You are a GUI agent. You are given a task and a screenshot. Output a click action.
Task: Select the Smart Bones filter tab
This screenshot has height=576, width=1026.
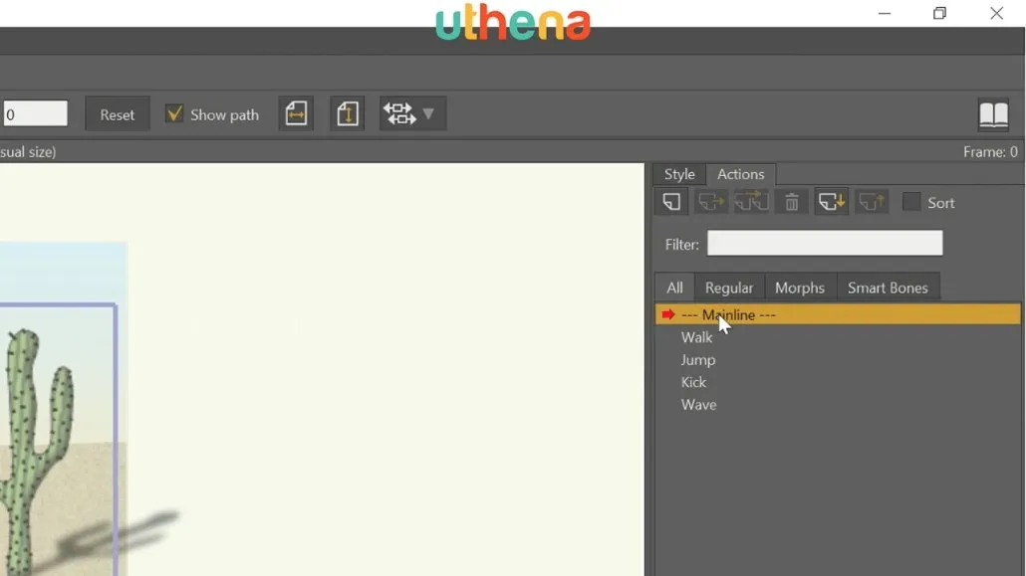tap(888, 288)
